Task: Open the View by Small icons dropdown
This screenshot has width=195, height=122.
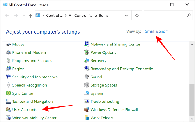Action: click(156, 31)
